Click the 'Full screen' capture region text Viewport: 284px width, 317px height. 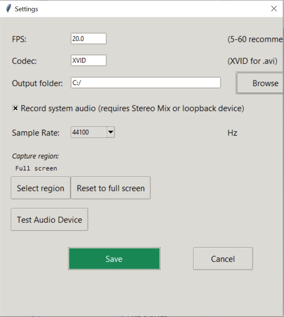(x=36, y=168)
